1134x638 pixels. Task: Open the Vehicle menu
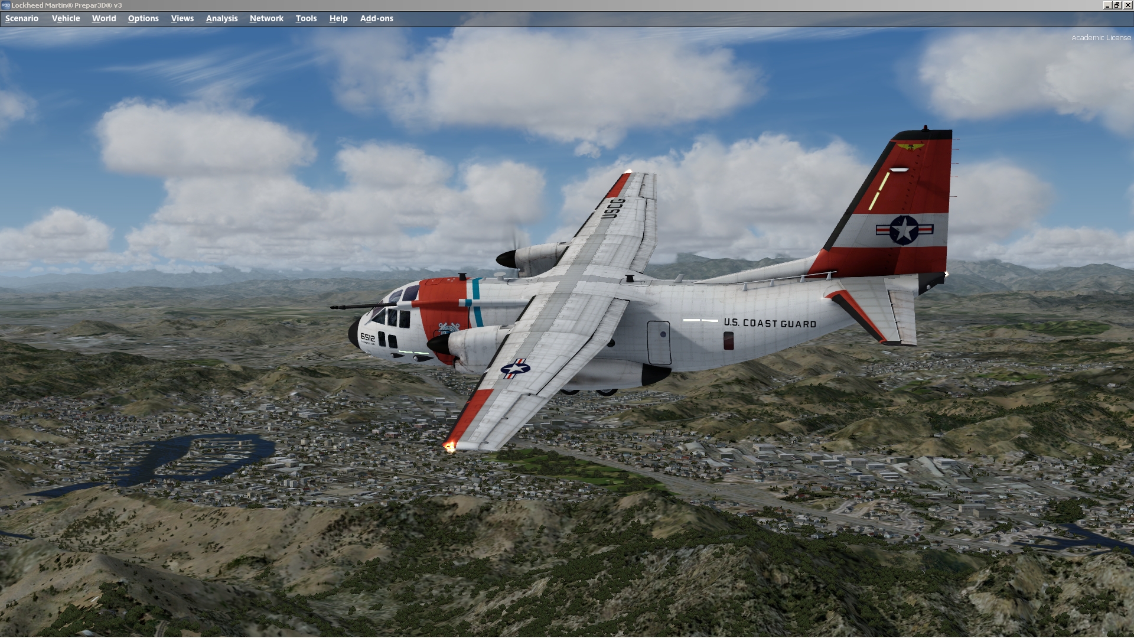tap(66, 18)
